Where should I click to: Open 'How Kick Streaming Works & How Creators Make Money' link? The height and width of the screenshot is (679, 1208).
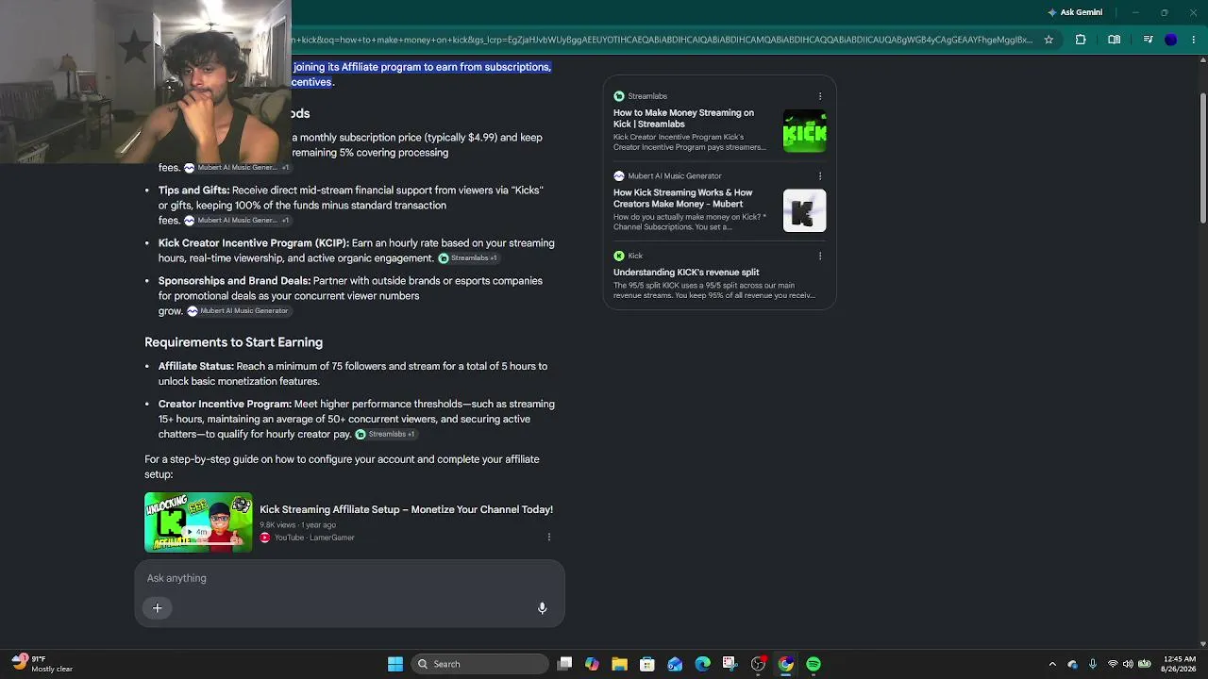tap(683, 198)
